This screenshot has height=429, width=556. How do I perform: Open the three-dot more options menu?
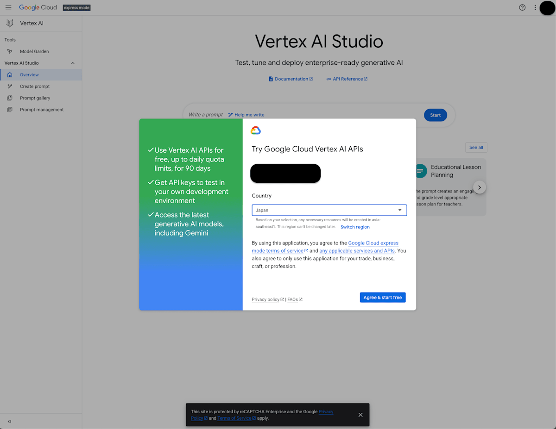click(535, 7)
